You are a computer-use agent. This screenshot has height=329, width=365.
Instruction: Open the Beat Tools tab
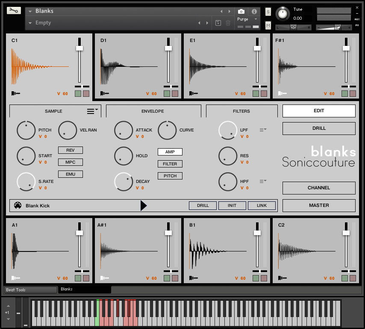[x=30, y=290]
